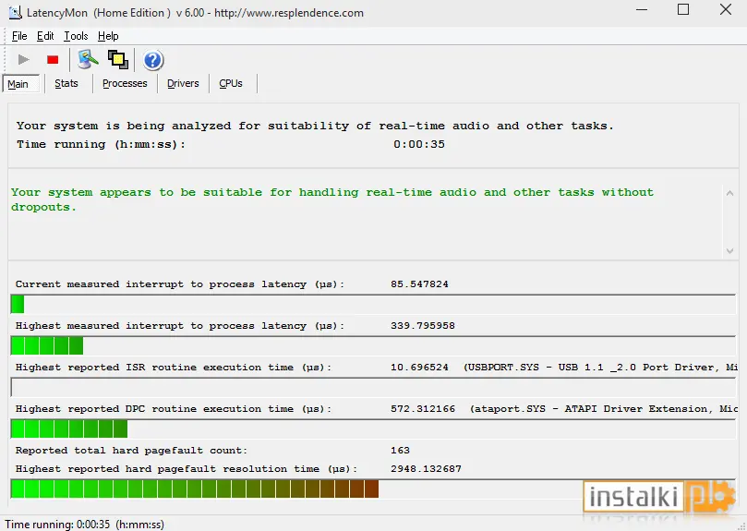Switch to the Processes tab
Image resolution: width=747 pixels, height=531 pixels.
point(125,83)
